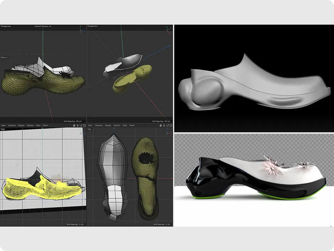Select the bright yellow shoe mesh in the Right viewport
Viewport: 334px width, 251px height.
coord(43,188)
